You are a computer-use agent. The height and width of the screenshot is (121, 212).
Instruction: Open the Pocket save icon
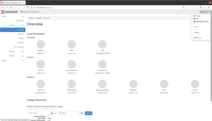coord(201,8)
